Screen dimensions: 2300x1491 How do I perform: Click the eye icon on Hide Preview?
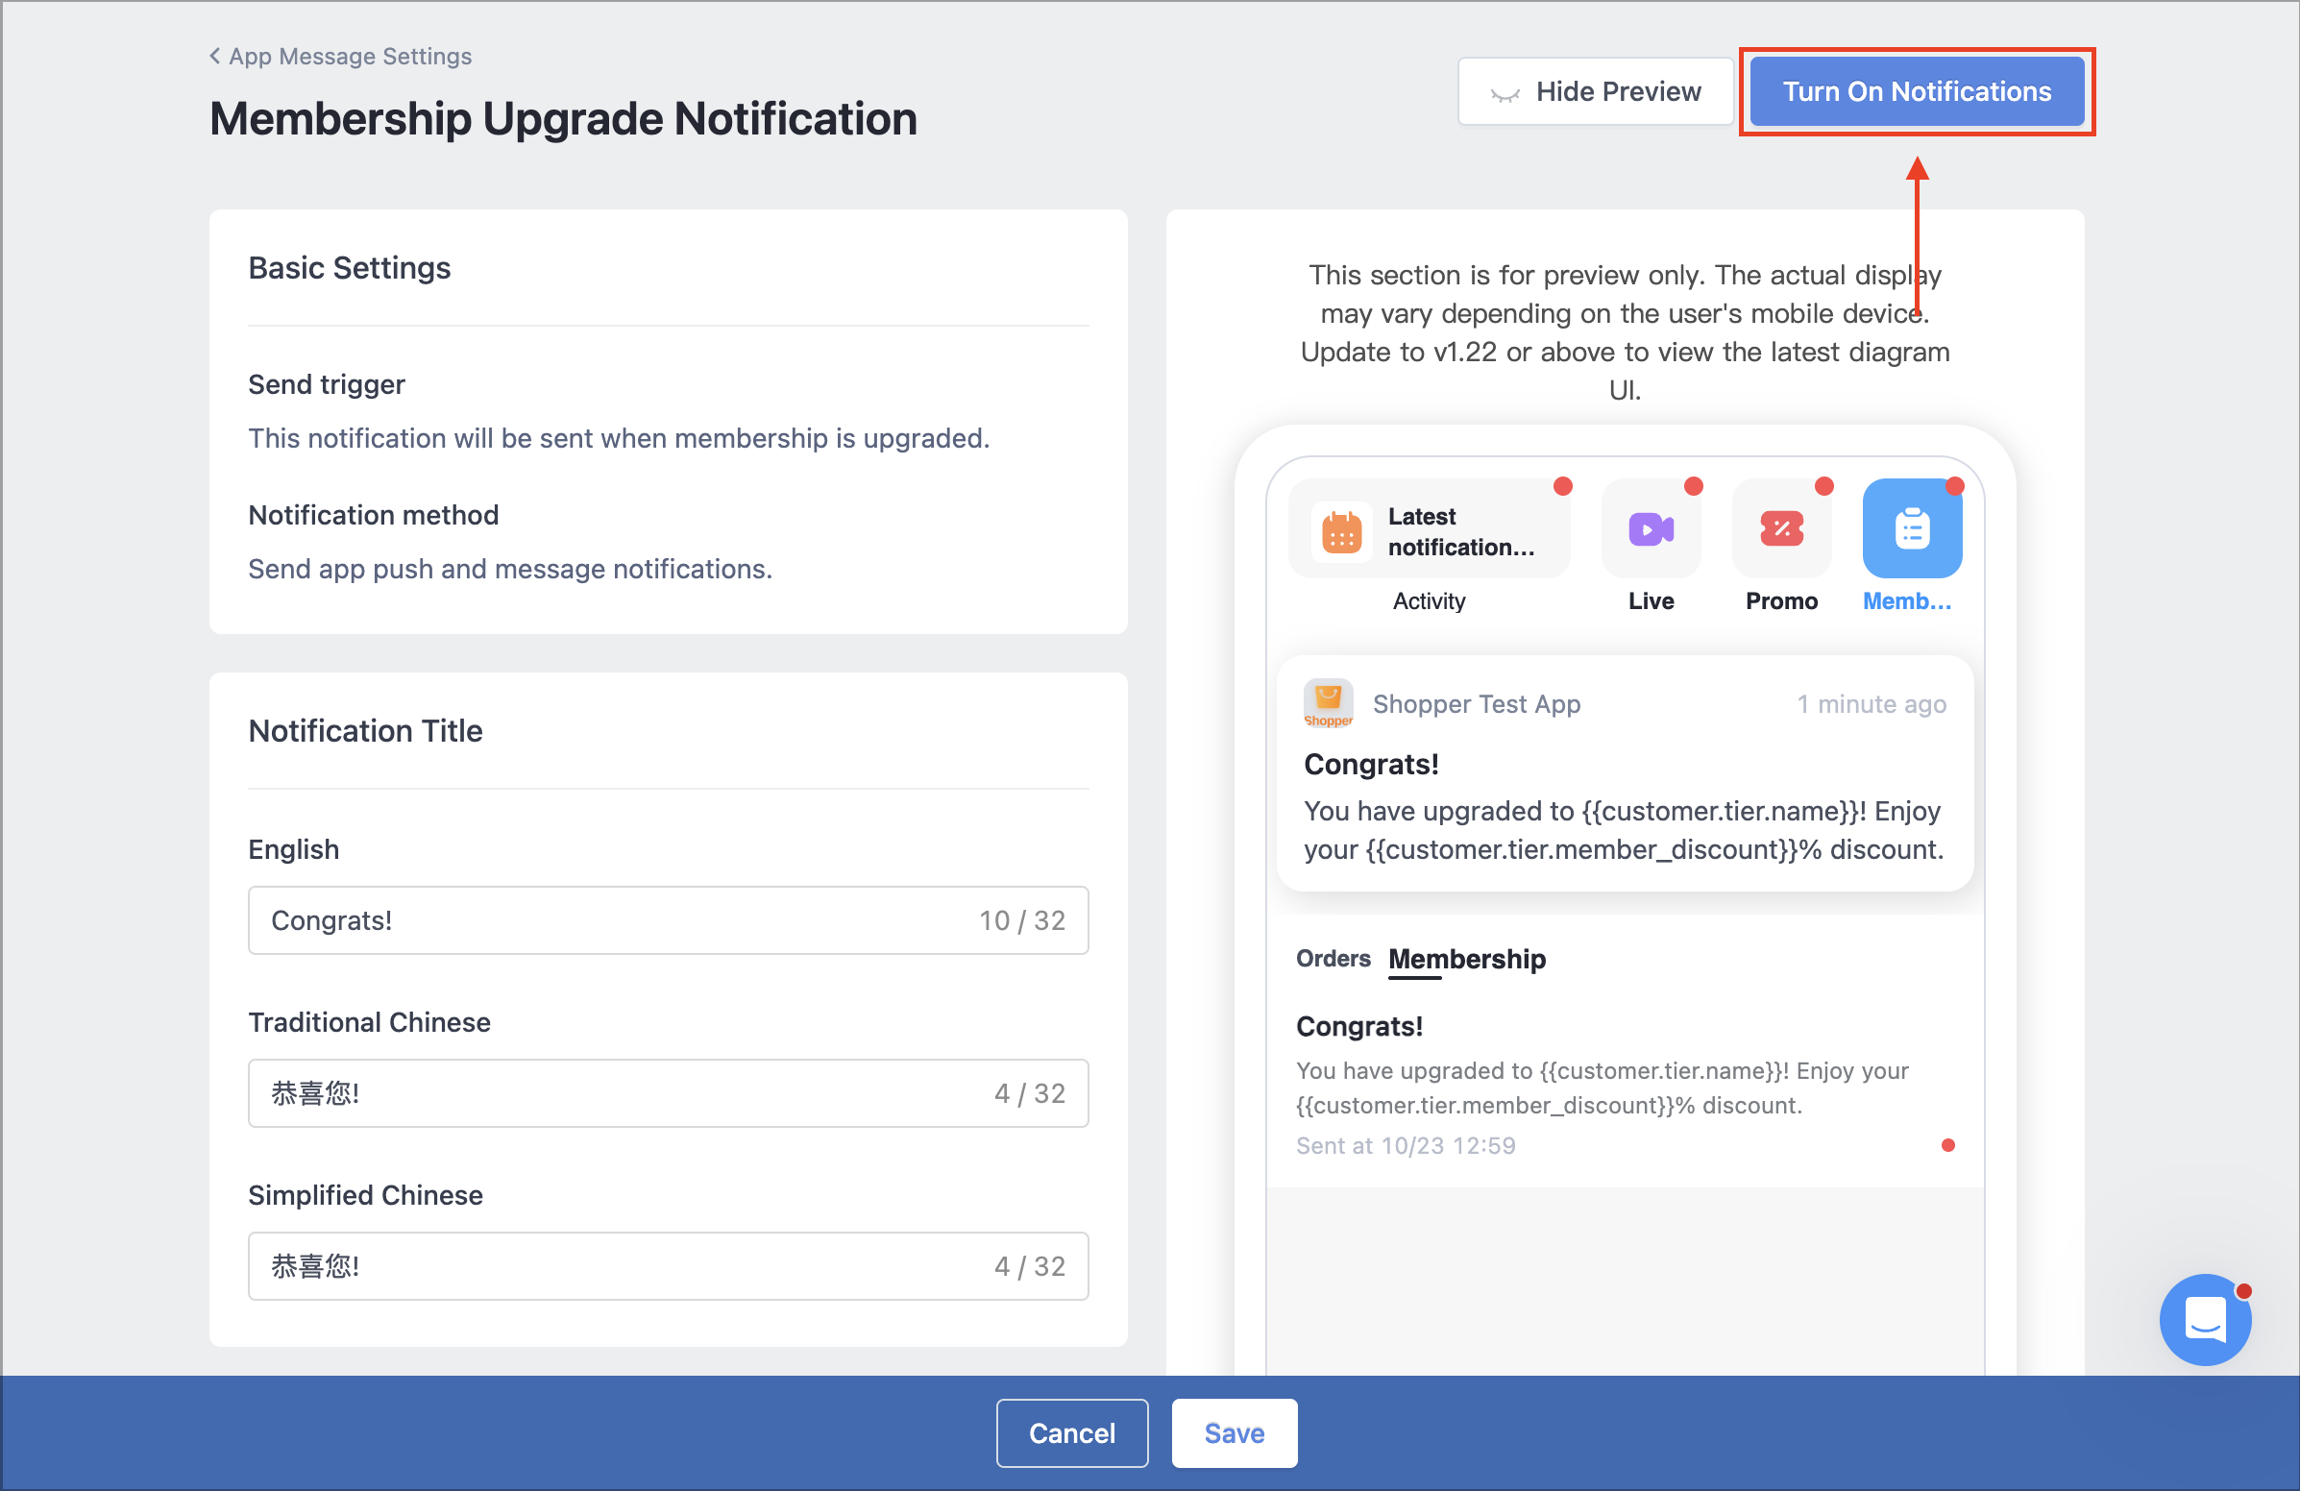[1505, 93]
